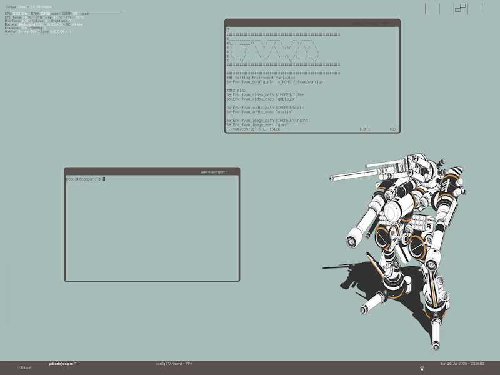The width and height of the screenshot is (500, 375).
Task: Focus the config VIM entry in taskbar
Action: 174,364
